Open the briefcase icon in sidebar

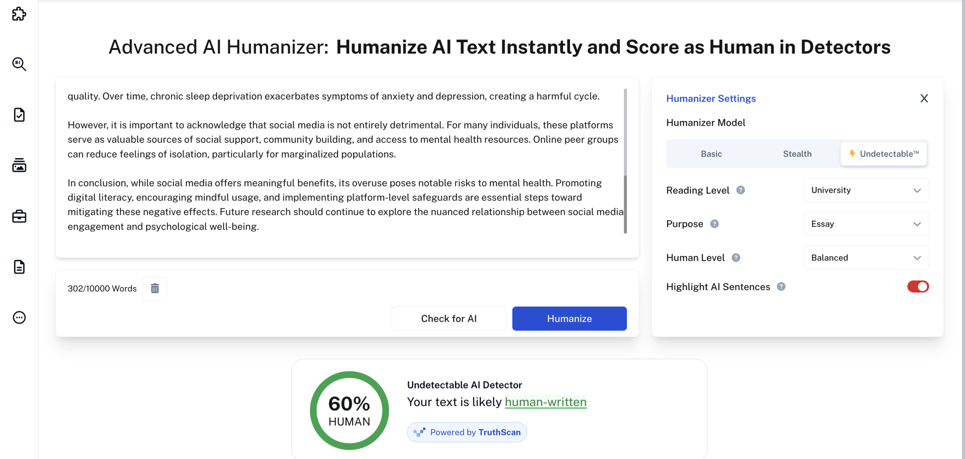click(19, 216)
